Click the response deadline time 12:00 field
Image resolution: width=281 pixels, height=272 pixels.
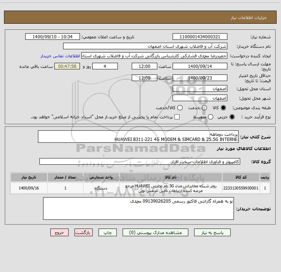[x=145, y=66]
